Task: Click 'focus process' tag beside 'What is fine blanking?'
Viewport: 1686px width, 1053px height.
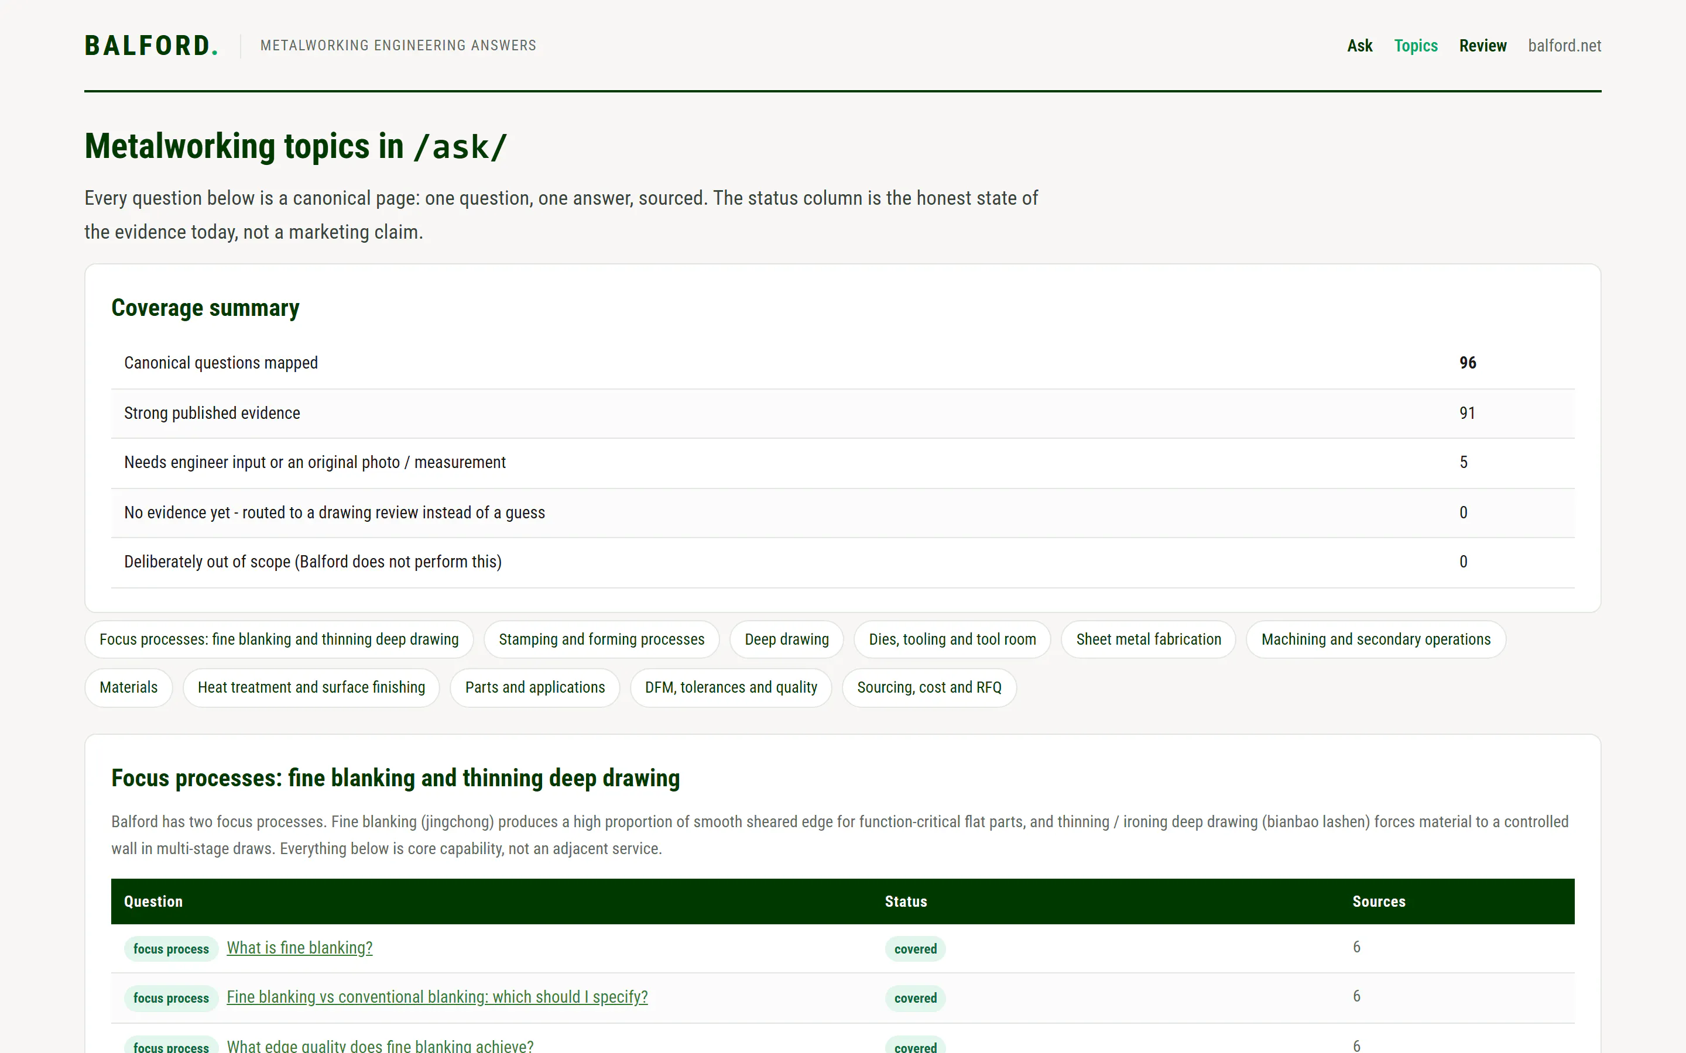Action: pos(171,948)
